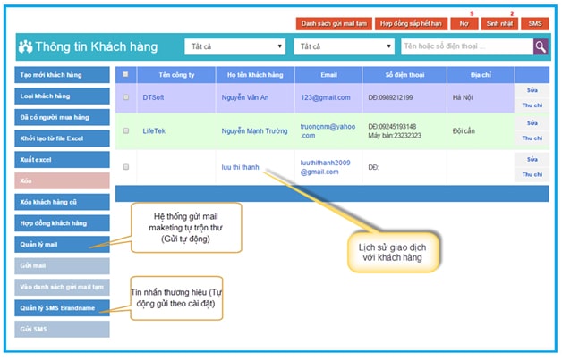This screenshot has height=360, width=562.
Task: Open 'Danh sách gửi mail tạm'
Action: [333, 23]
